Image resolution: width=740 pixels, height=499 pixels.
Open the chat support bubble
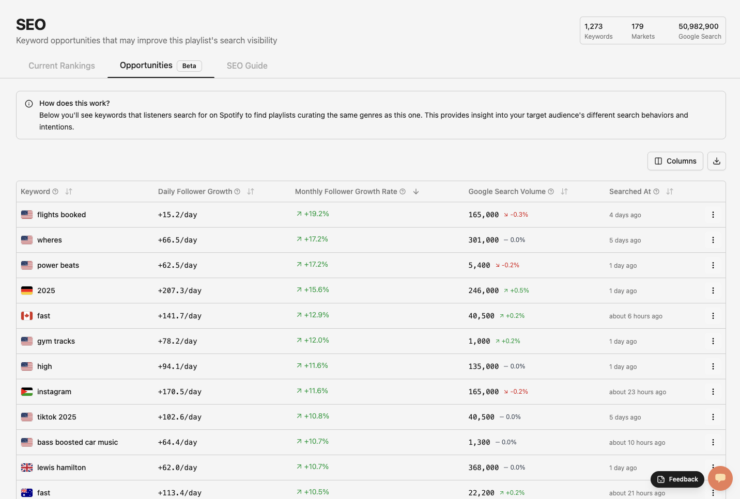pos(720,478)
